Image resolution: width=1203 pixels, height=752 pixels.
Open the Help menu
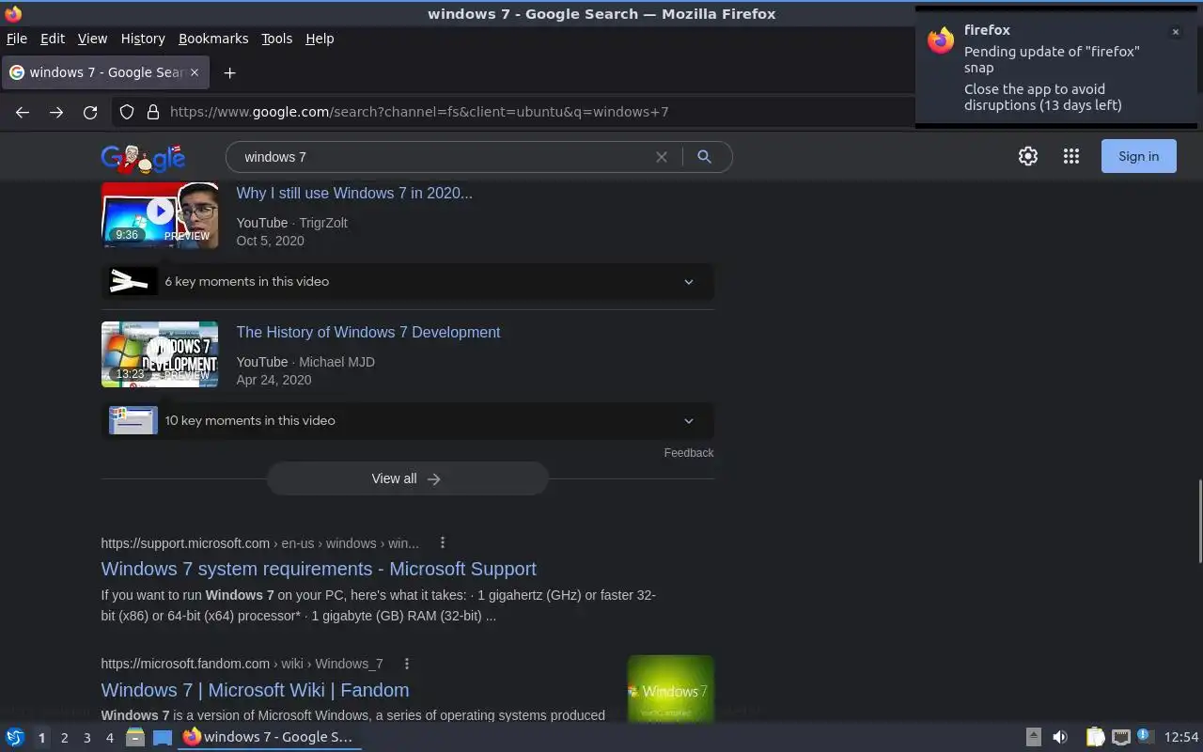(320, 39)
